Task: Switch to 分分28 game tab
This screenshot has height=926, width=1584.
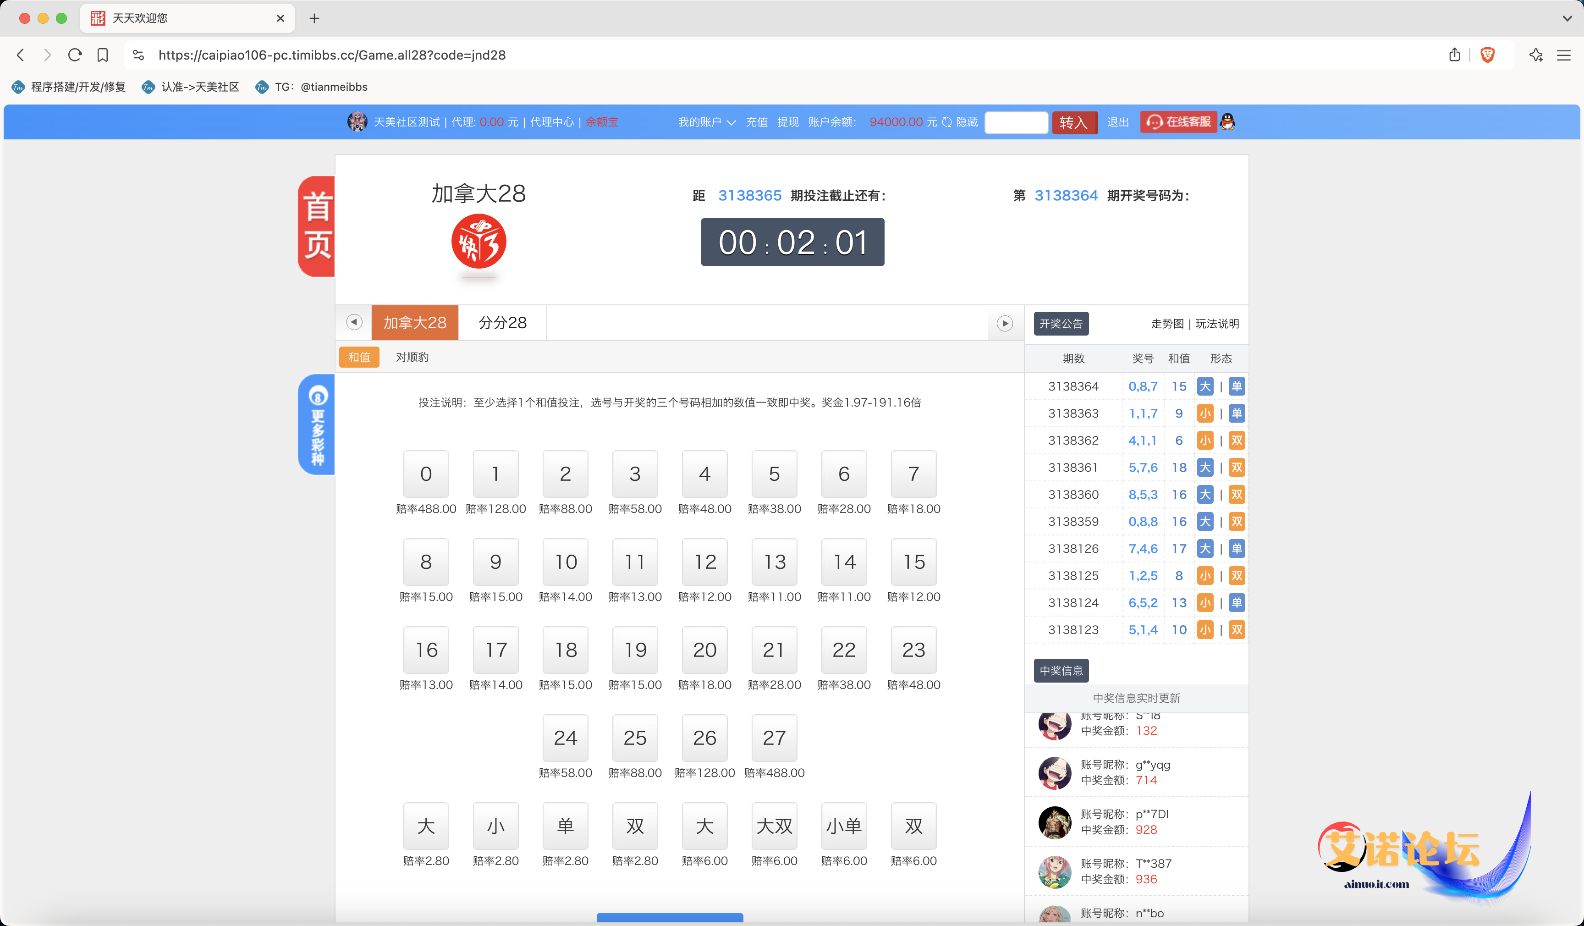Action: click(502, 323)
